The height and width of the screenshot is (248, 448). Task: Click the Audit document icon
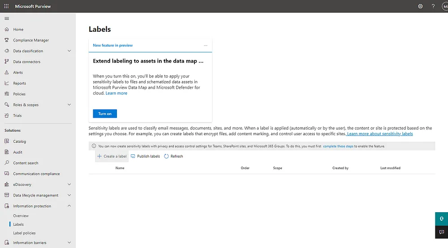click(x=7, y=152)
